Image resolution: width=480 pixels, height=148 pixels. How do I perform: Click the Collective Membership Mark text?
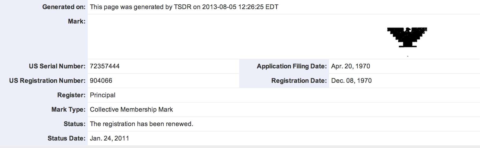point(131,110)
